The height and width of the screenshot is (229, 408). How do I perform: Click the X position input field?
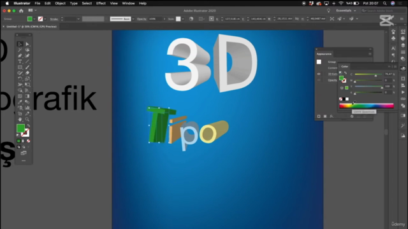[x=232, y=19]
